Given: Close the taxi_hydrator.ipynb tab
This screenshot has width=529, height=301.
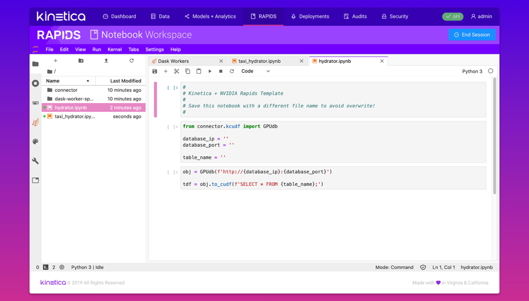Looking at the screenshot, I should click(302, 61).
